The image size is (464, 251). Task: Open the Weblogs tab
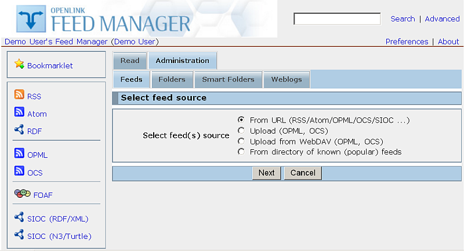tap(287, 79)
